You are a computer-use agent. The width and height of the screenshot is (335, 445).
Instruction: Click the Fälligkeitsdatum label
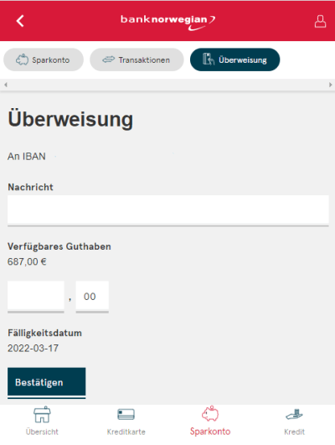44,333
